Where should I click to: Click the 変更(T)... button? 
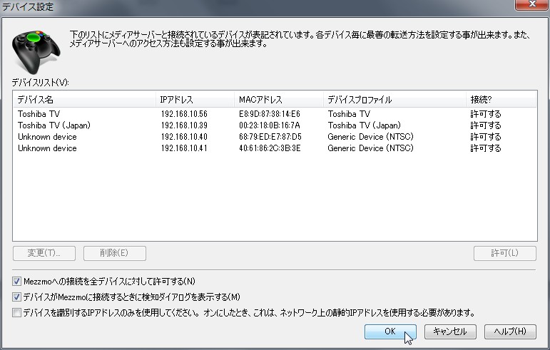tap(44, 253)
